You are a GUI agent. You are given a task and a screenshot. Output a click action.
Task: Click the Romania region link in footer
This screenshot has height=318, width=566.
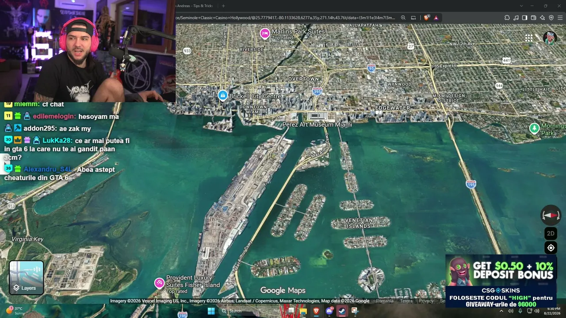click(x=385, y=301)
